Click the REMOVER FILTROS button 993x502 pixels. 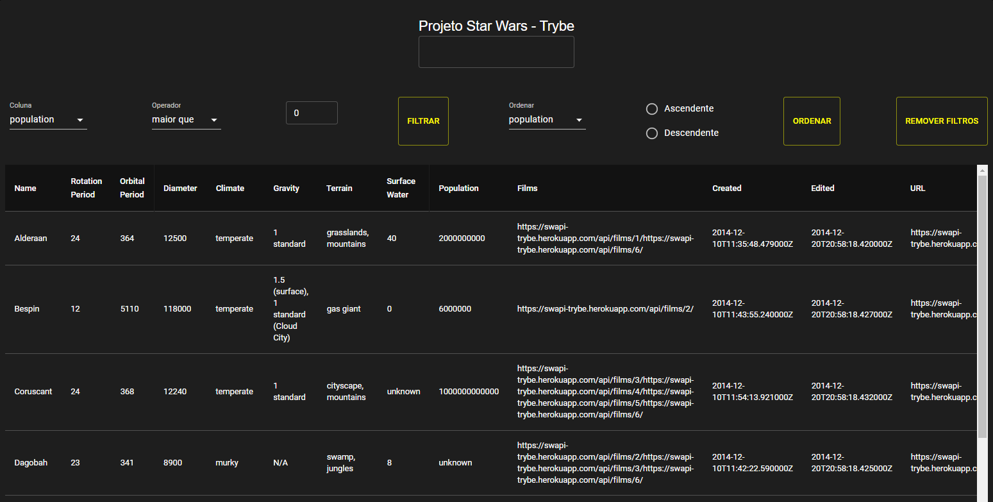coord(942,121)
